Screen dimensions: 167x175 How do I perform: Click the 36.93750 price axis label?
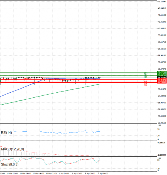pos(162,103)
